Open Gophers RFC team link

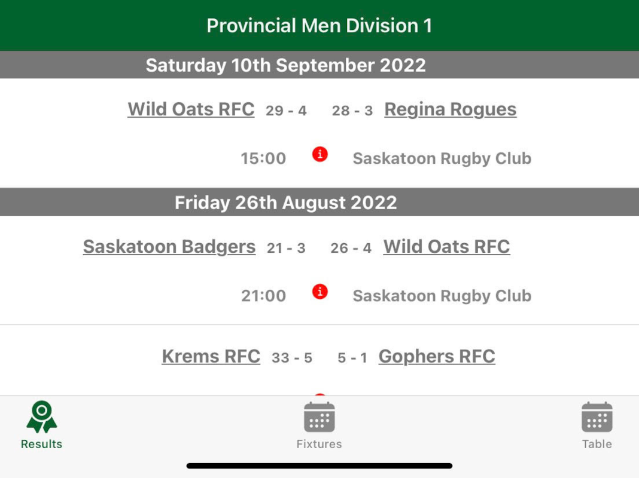(x=437, y=356)
